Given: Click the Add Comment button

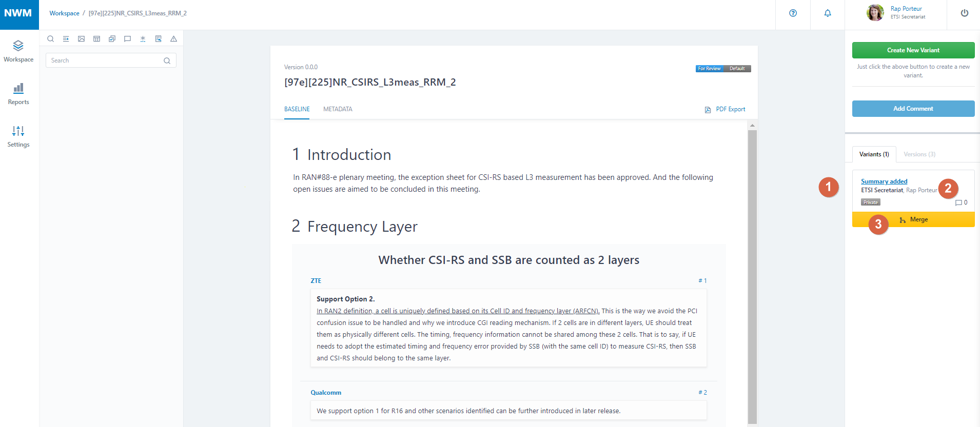Looking at the screenshot, I should tap(913, 109).
